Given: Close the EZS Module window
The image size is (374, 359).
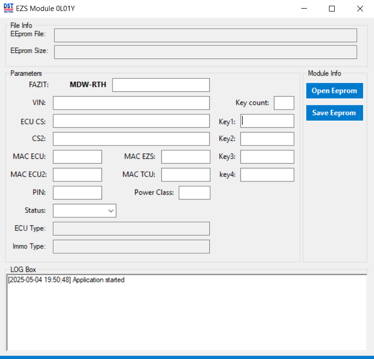Looking at the screenshot, I should point(360,9).
